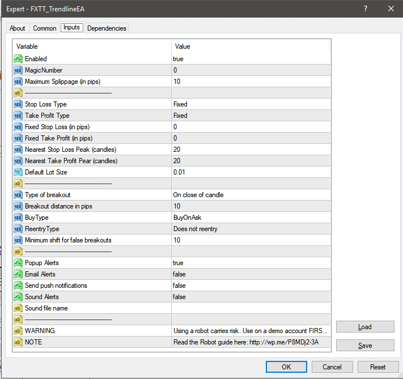Click the Reset button
Screen dimensions: 403x379
point(378,367)
